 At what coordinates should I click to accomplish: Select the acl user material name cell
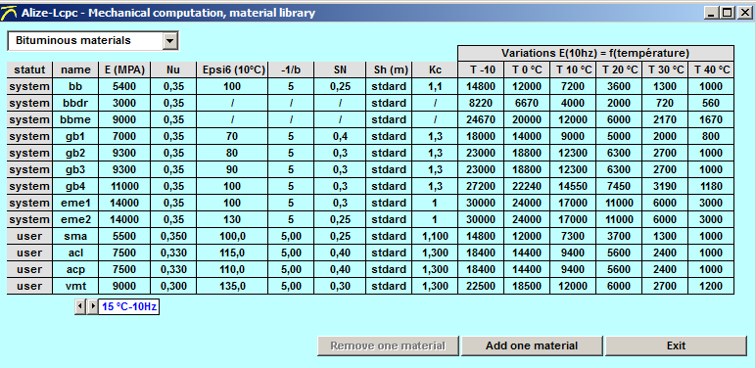[x=75, y=253]
